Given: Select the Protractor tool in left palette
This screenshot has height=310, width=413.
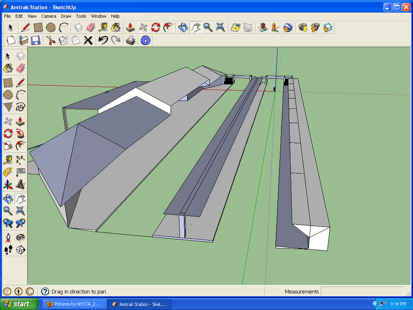Looking at the screenshot, I should pyautogui.click(x=8, y=172).
